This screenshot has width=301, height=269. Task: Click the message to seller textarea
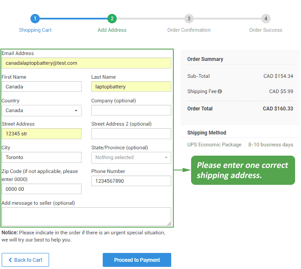point(86,217)
